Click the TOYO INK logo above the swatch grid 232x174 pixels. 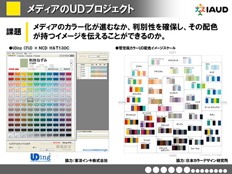(x=13, y=69)
